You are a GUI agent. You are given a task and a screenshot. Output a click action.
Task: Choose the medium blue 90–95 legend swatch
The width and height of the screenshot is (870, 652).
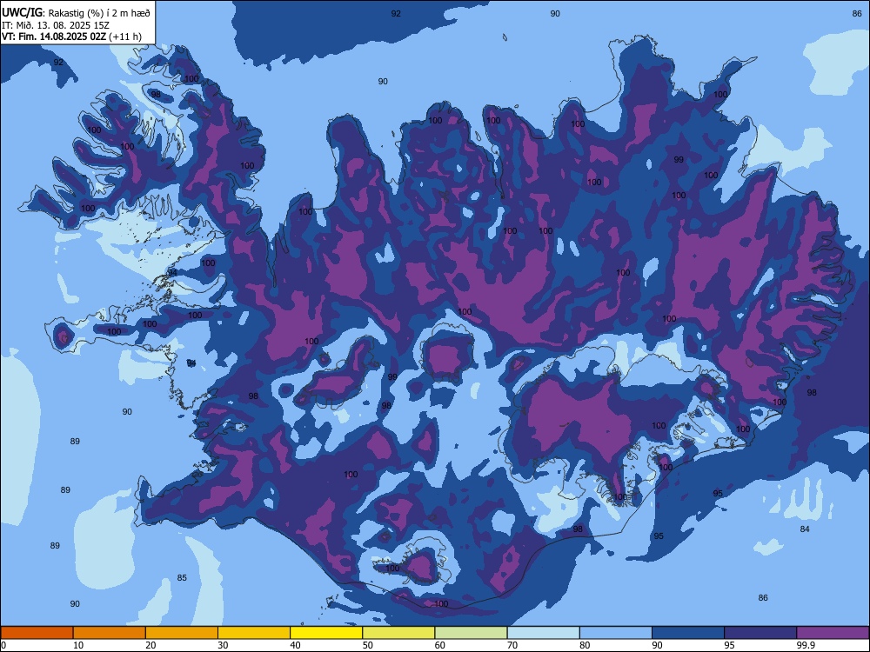click(688, 633)
